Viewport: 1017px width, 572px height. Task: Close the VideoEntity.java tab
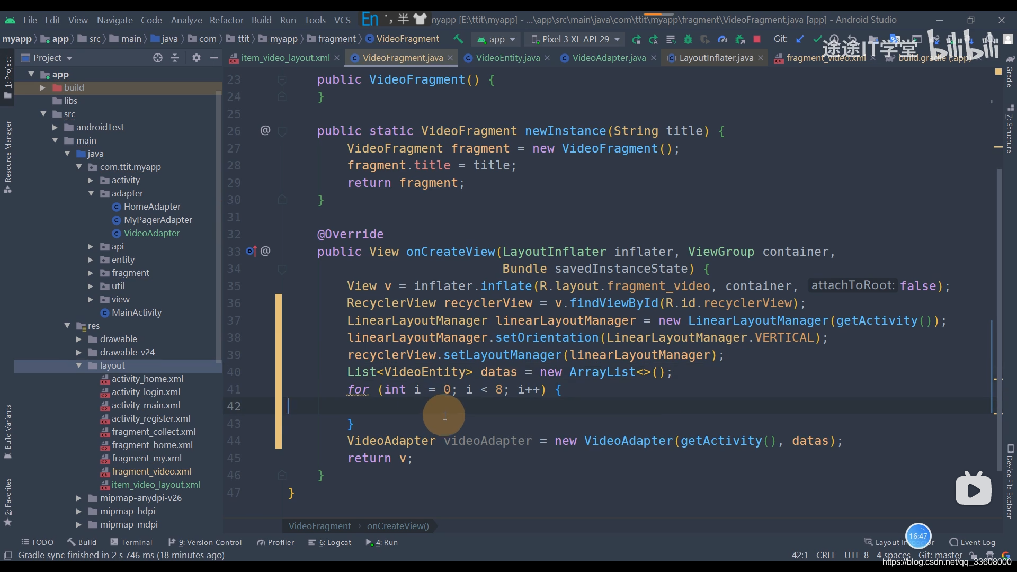pyautogui.click(x=547, y=58)
